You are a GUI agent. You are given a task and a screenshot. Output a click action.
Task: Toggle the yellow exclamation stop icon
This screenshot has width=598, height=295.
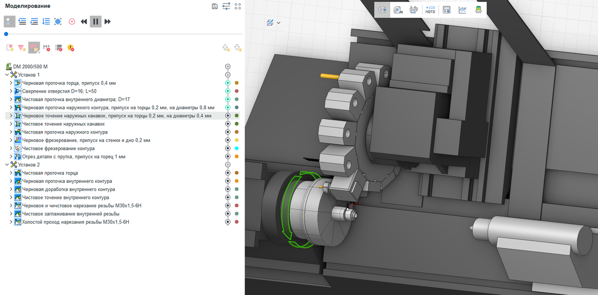tap(71, 48)
